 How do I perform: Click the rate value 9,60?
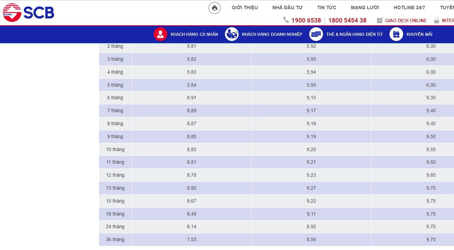point(431,162)
